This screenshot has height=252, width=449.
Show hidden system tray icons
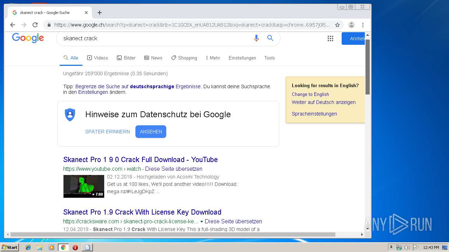tap(391, 247)
